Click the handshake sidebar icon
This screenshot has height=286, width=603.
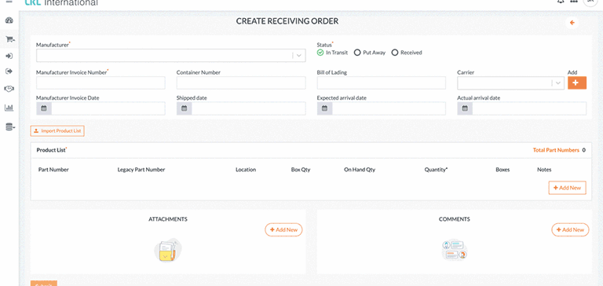[x=9, y=89]
